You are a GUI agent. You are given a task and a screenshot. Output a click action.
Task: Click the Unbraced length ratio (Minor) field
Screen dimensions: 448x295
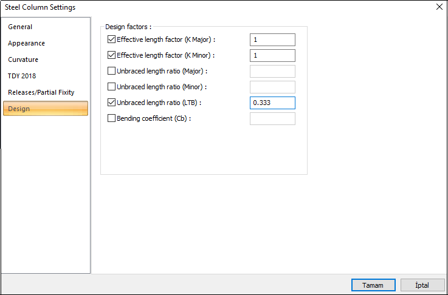272,87
